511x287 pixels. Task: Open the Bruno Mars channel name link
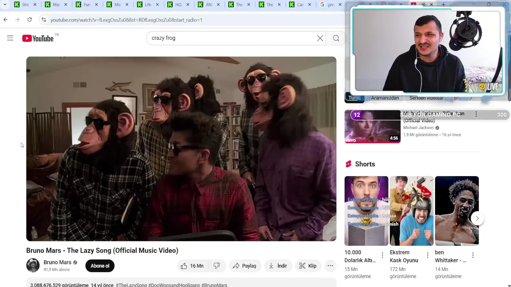tap(57, 262)
